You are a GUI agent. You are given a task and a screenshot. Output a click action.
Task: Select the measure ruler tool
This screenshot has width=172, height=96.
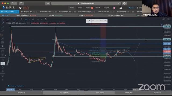(x=3, y=51)
